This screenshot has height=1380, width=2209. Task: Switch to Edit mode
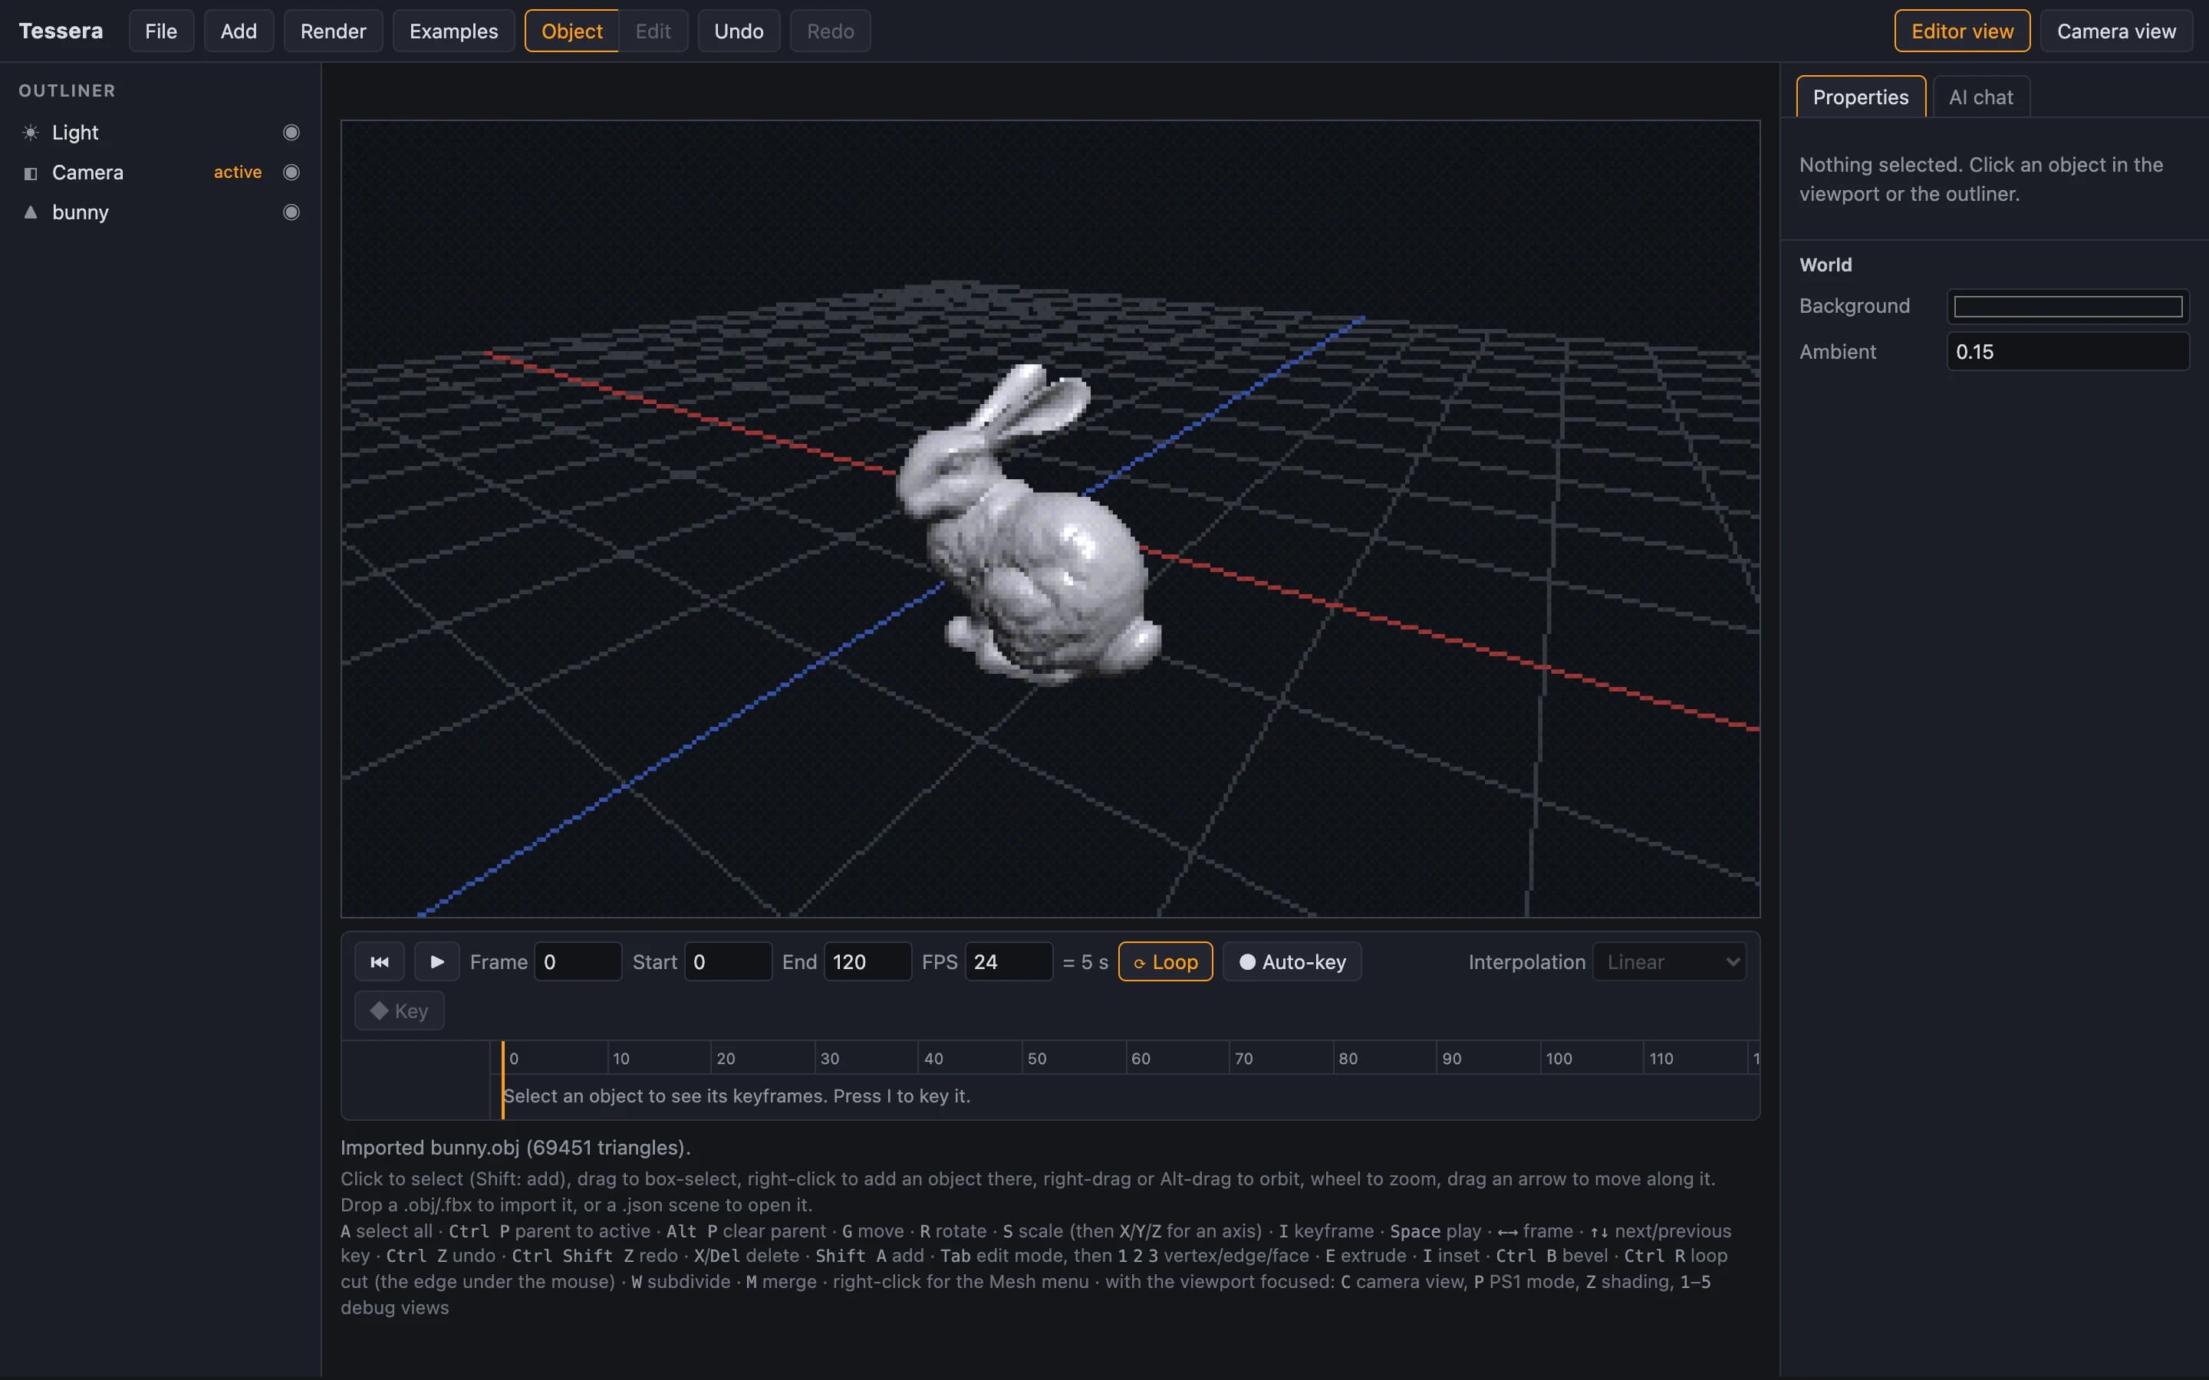653,31
